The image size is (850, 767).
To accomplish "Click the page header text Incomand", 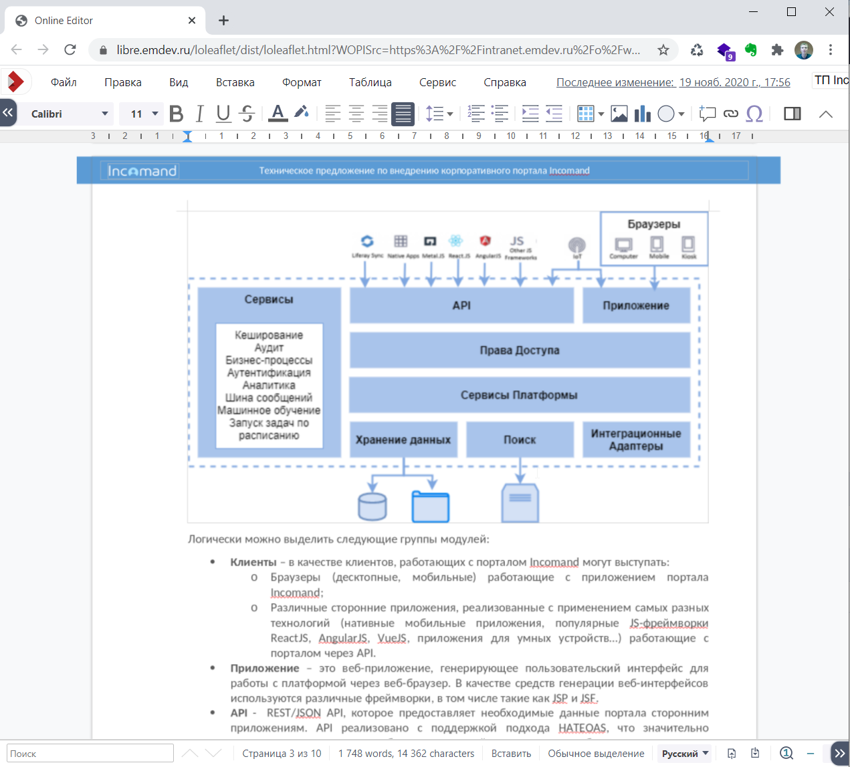I will coord(569,170).
